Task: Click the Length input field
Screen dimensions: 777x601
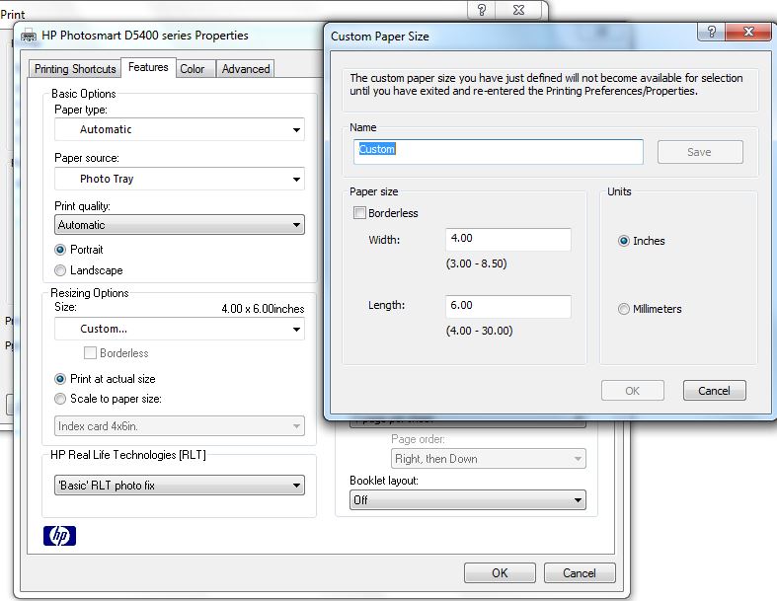Action: click(507, 307)
